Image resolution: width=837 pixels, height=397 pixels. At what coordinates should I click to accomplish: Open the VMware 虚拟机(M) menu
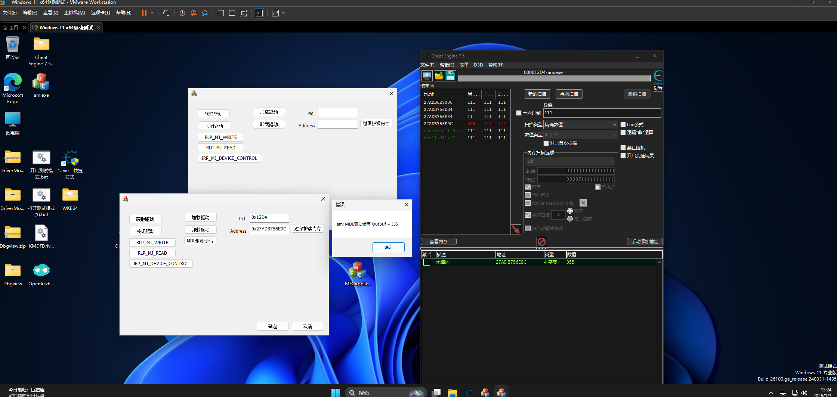click(x=74, y=13)
